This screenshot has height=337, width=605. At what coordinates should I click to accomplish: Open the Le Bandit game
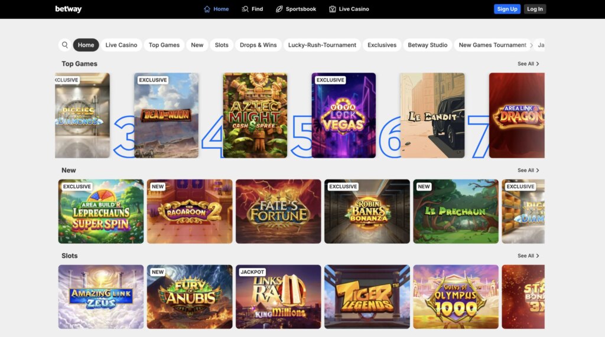coord(432,115)
